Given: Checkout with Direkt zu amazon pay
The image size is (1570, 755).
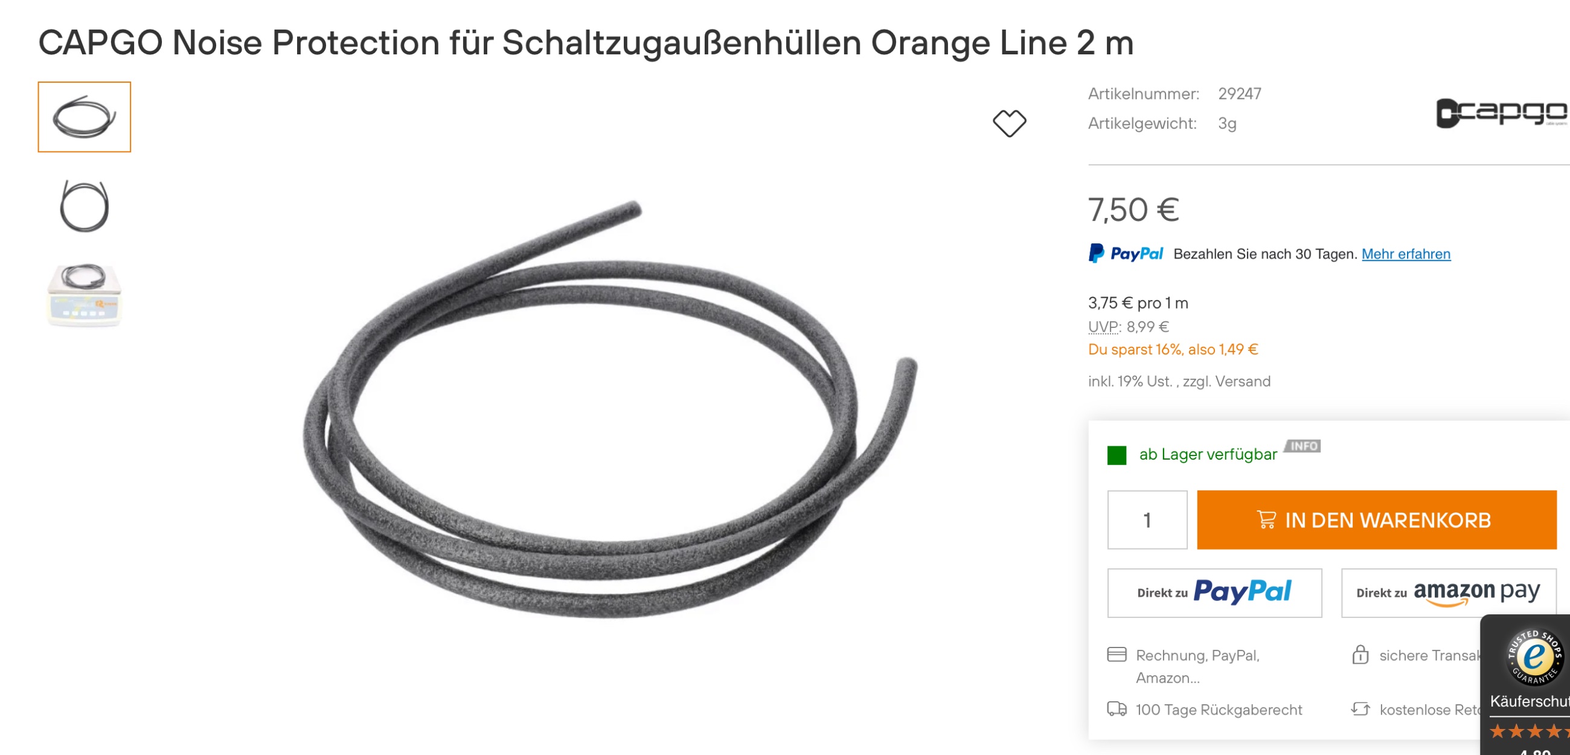Looking at the screenshot, I should coord(1448,593).
